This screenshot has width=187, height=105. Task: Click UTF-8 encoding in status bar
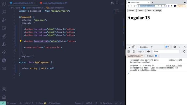coord(89,103)
